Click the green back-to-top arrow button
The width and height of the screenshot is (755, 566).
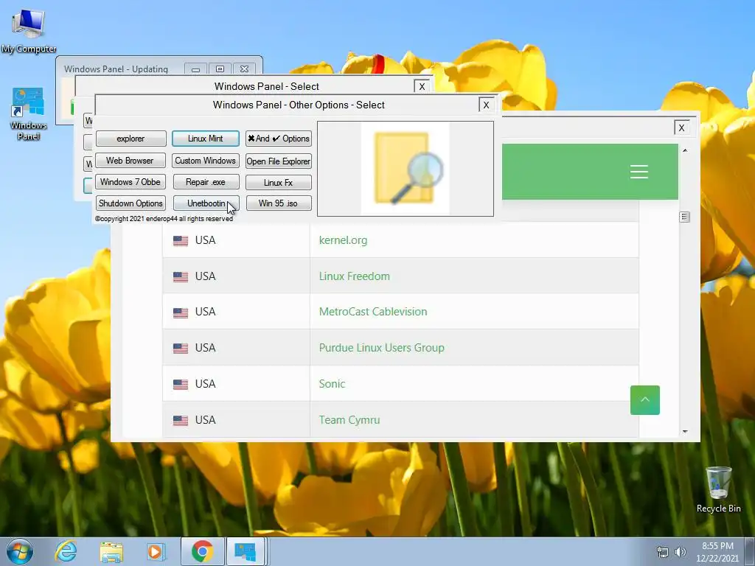644,400
